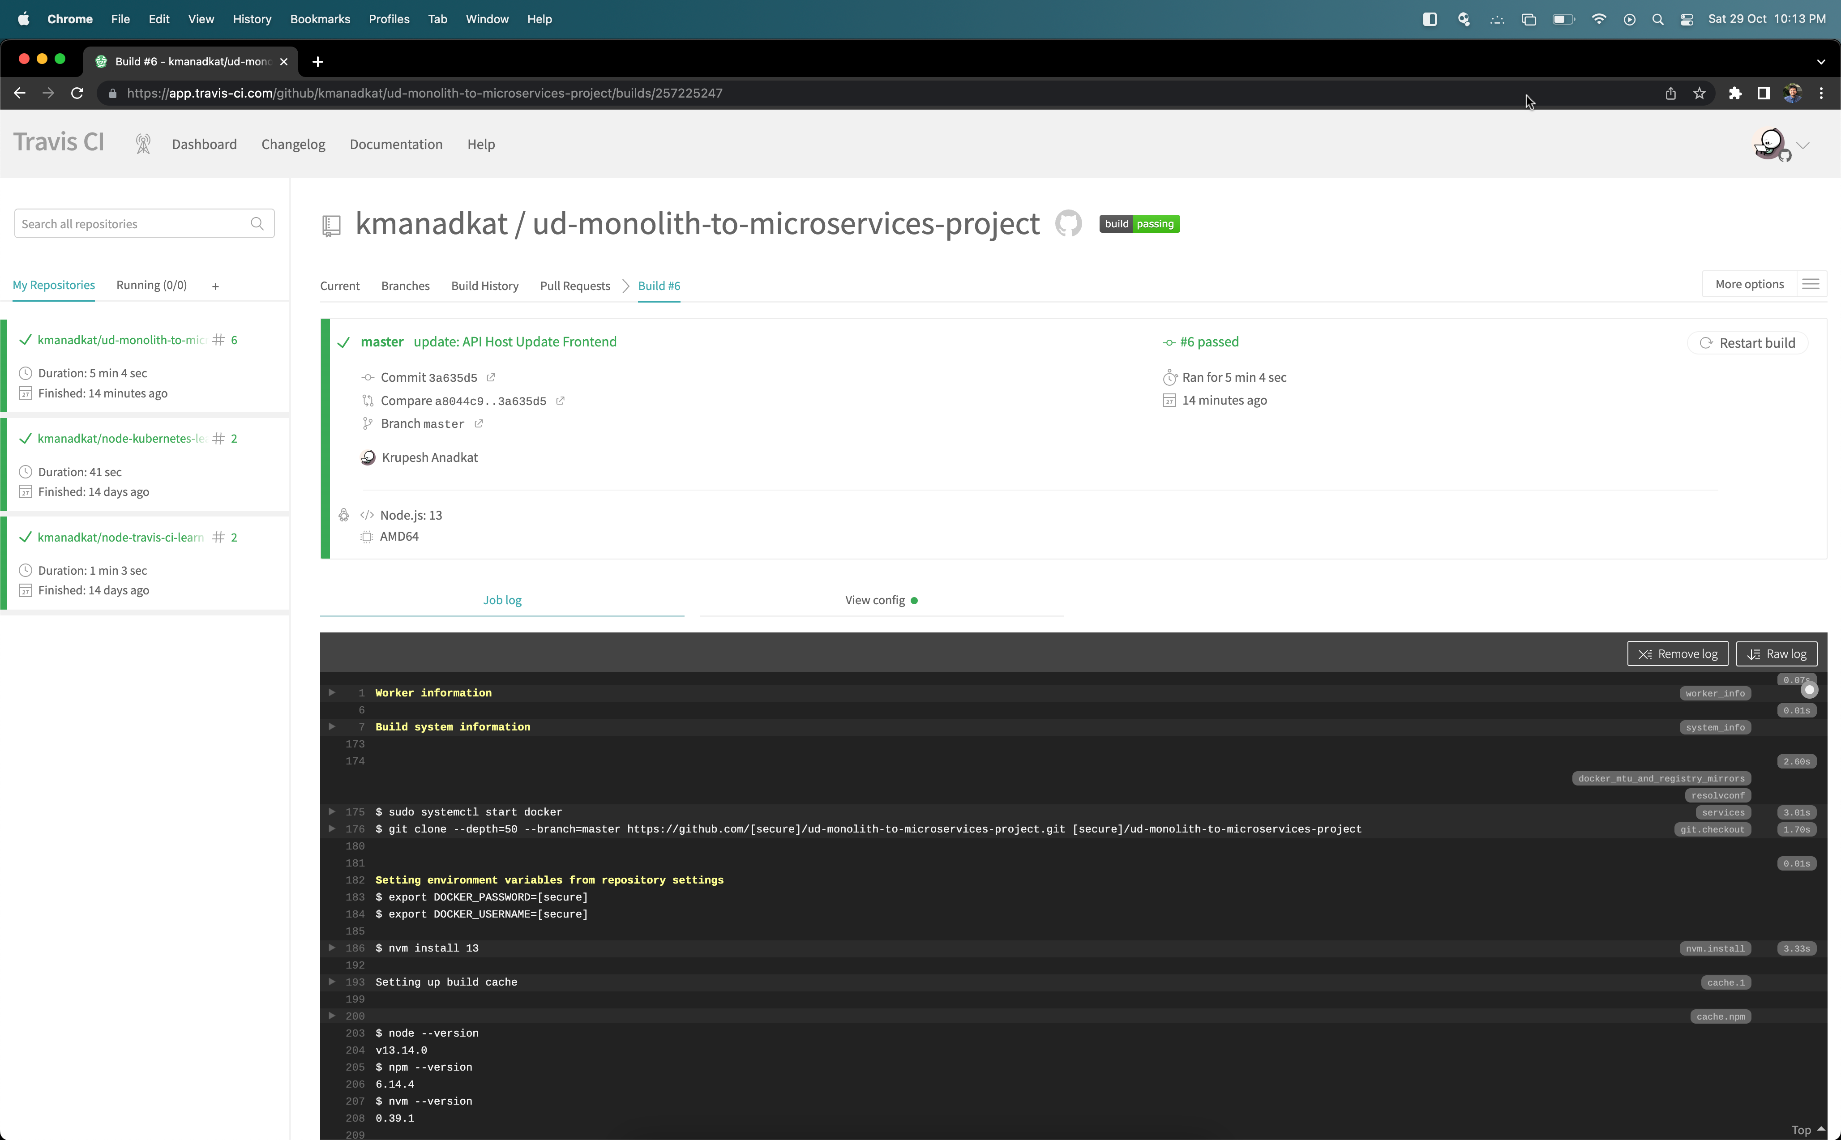Viewport: 1841px width, 1140px height.
Task: Bookmark this page with the star icon
Action: tap(1699, 93)
